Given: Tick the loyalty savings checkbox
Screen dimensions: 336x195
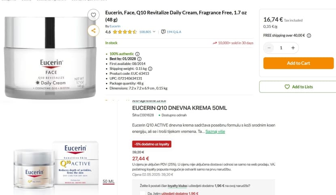Looking at the screenshot, I should pos(142,193).
